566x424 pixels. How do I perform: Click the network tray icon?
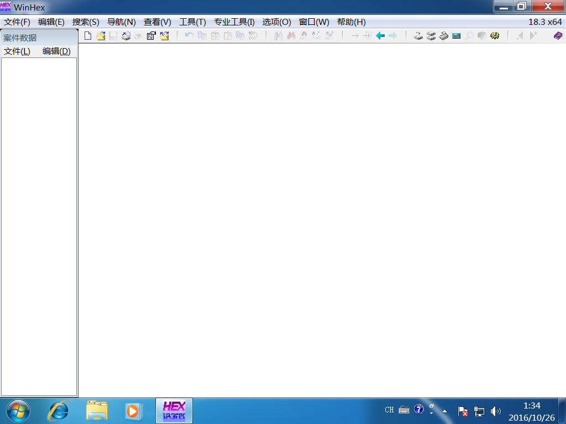479,411
